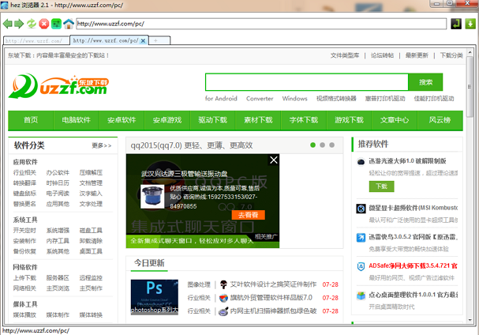Click the orange 去看看 button
The width and height of the screenshot is (479, 335).
[x=248, y=215]
